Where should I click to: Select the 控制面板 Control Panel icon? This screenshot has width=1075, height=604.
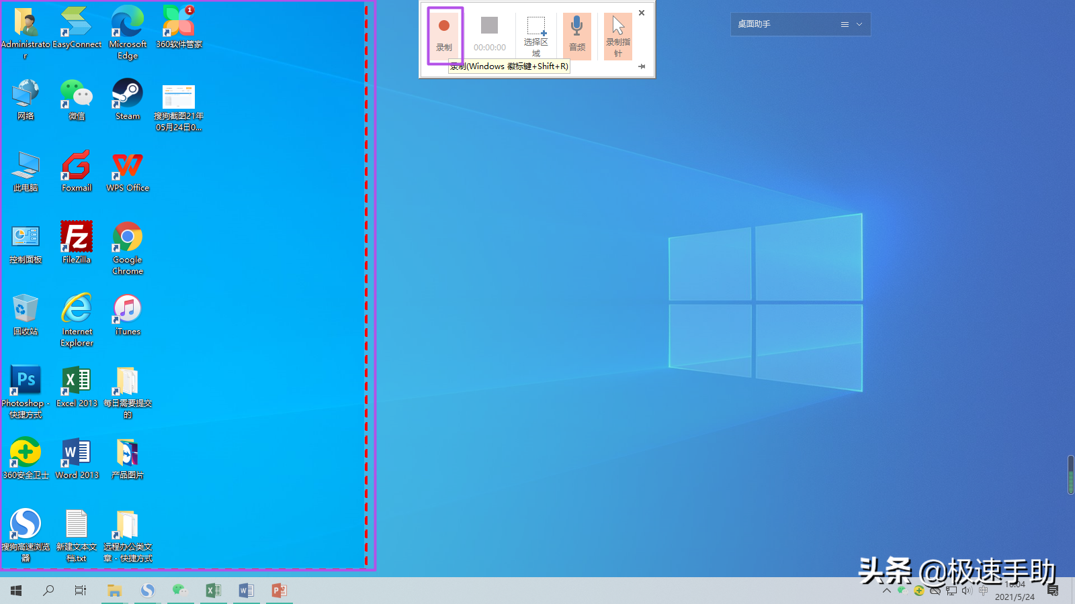pos(26,243)
